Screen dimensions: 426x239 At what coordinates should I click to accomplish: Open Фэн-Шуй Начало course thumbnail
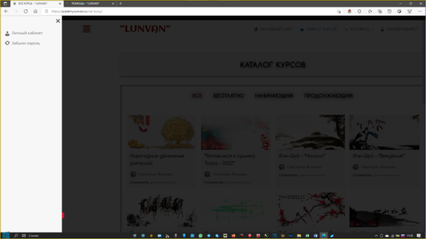(310, 132)
